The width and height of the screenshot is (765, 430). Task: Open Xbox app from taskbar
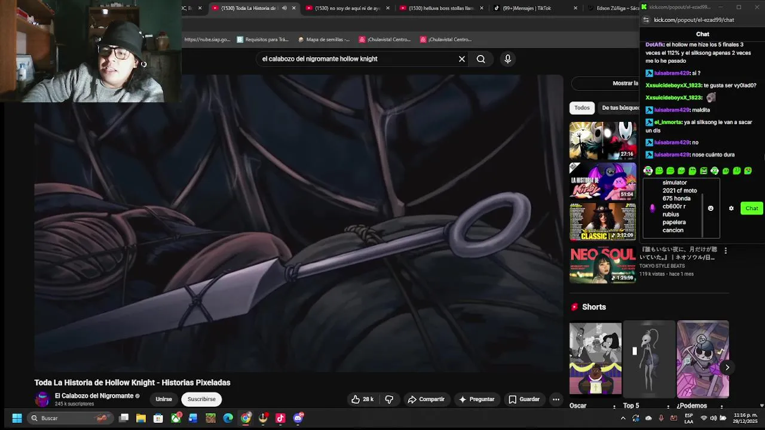tap(176, 418)
